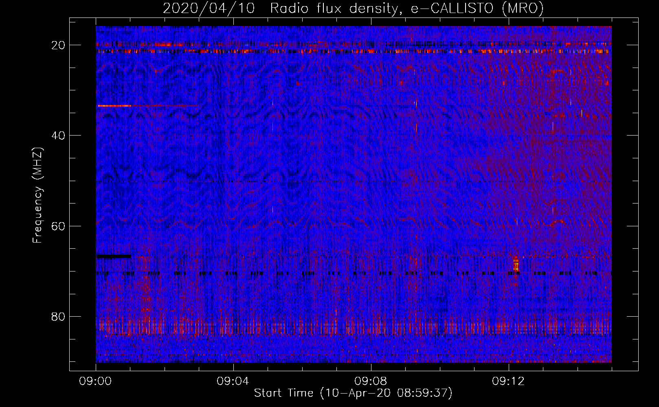Click the 80 frequency tick label
The height and width of the screenshot is (407, 659).
coord(59,316)
